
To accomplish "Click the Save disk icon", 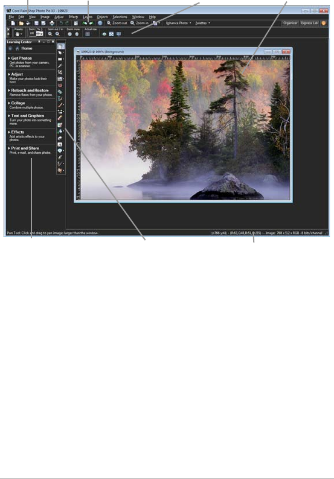I will click(36, 23).
